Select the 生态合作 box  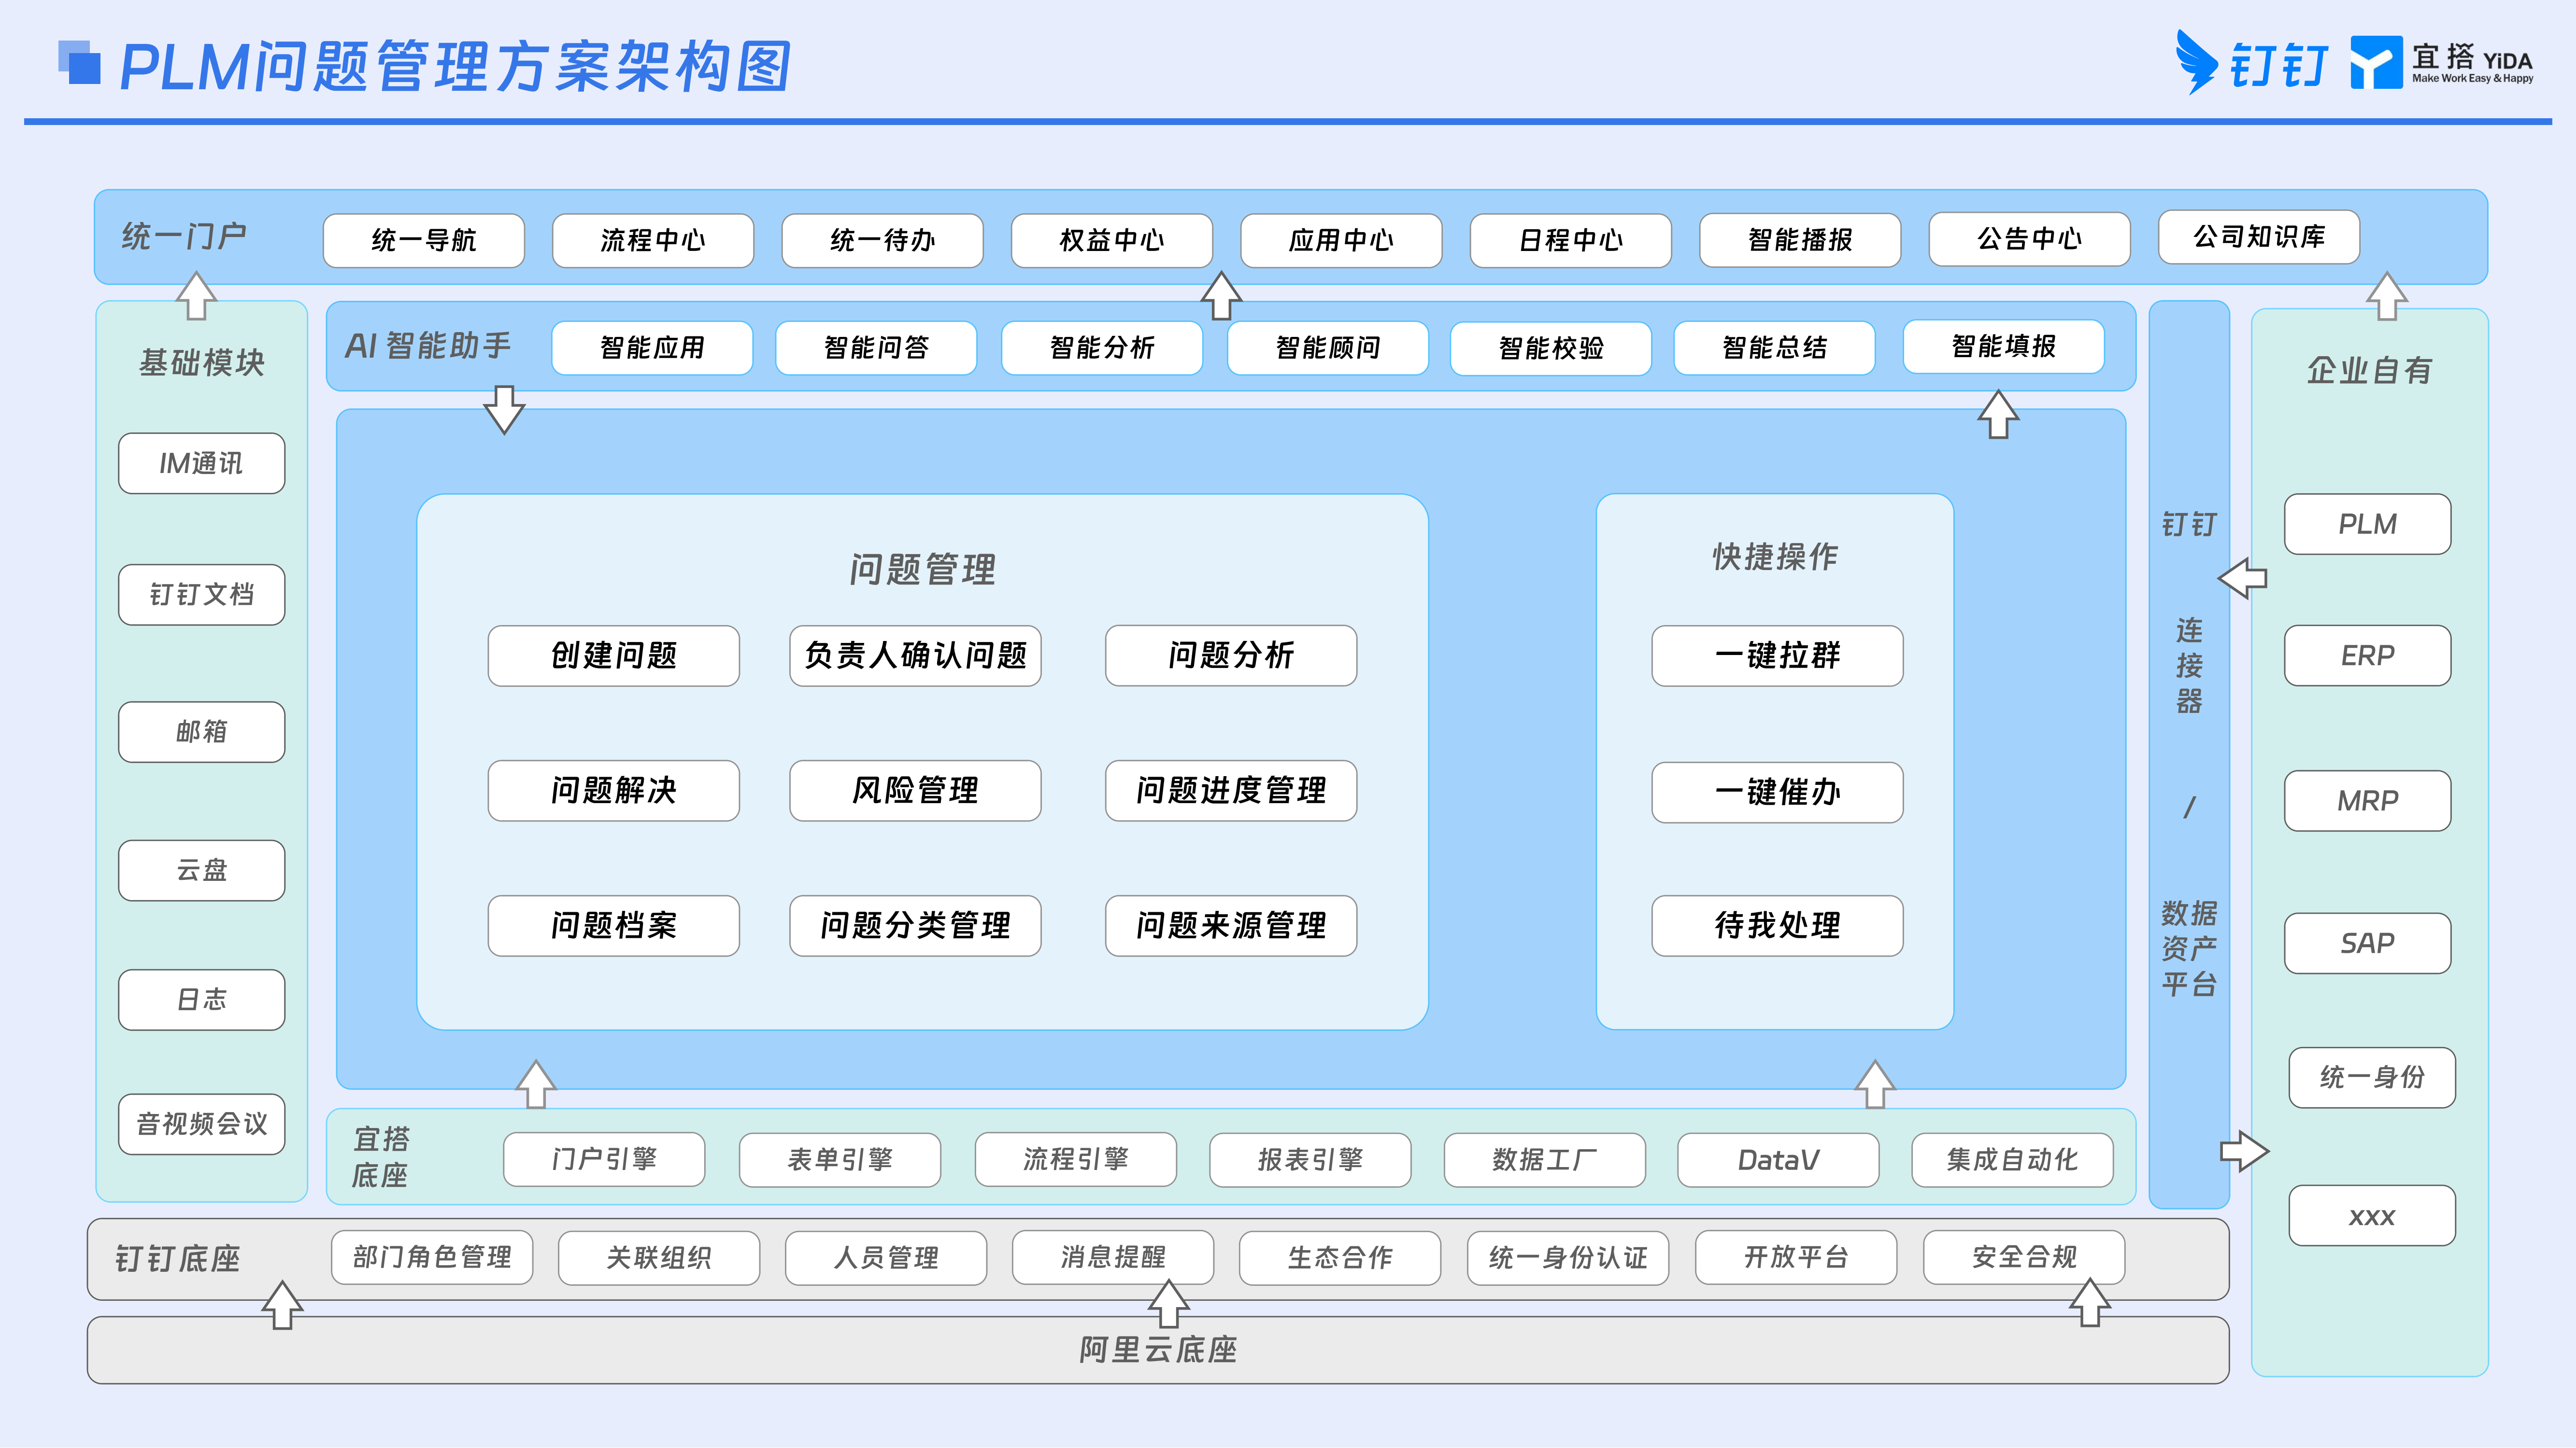click(x=1340, y=1257)
